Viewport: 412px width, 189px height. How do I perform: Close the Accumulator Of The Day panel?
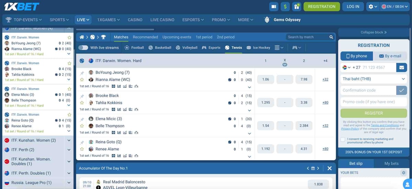point(329,168)
